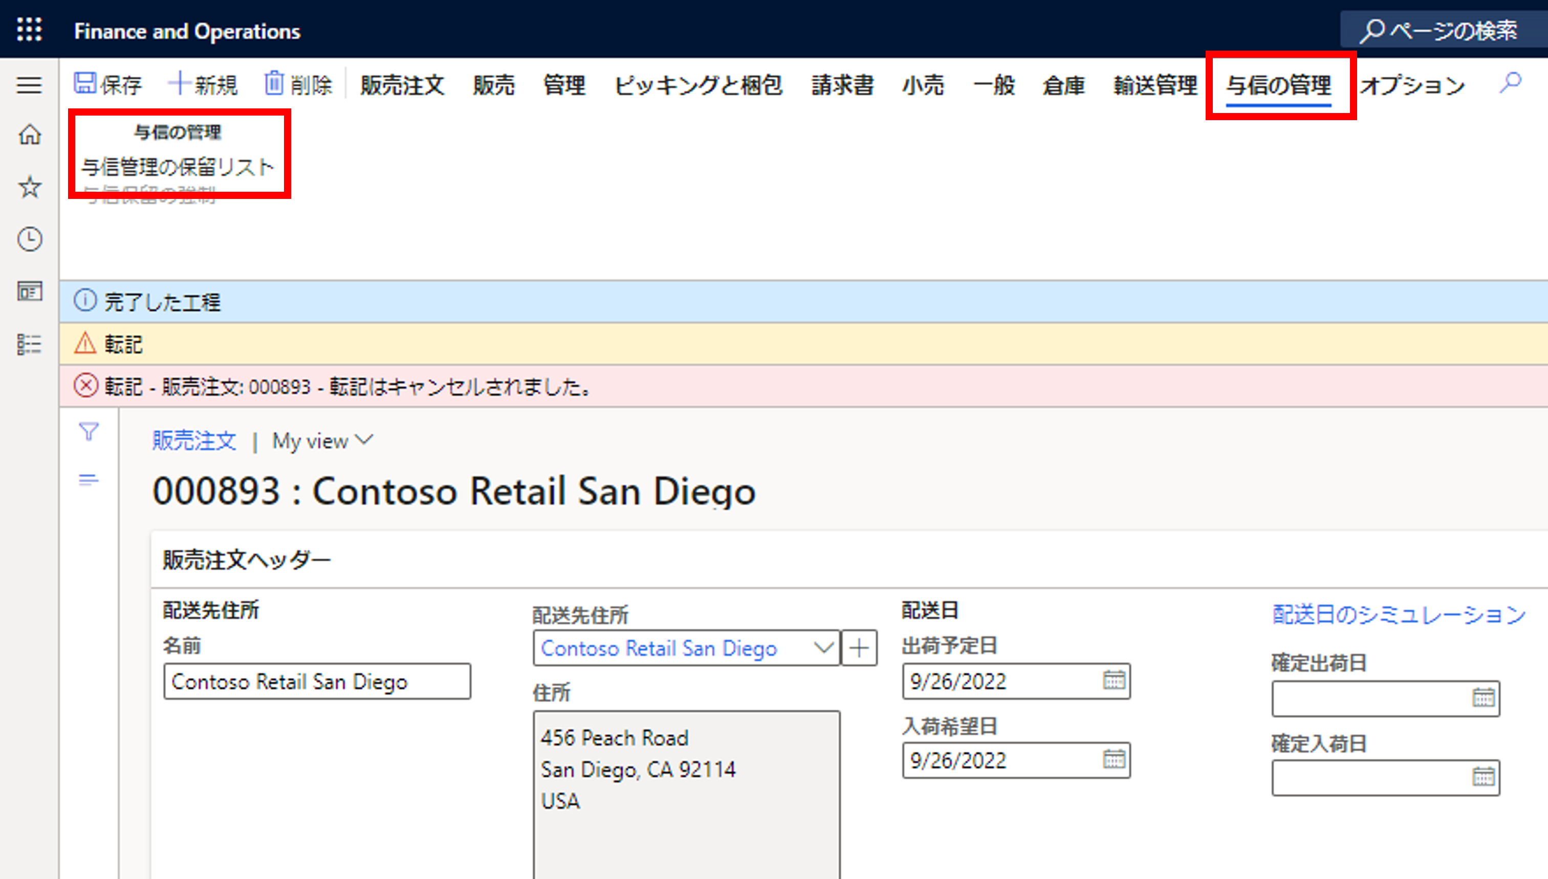
Task: Click the 確定入荷日 date field
Action: [1386, 778]
